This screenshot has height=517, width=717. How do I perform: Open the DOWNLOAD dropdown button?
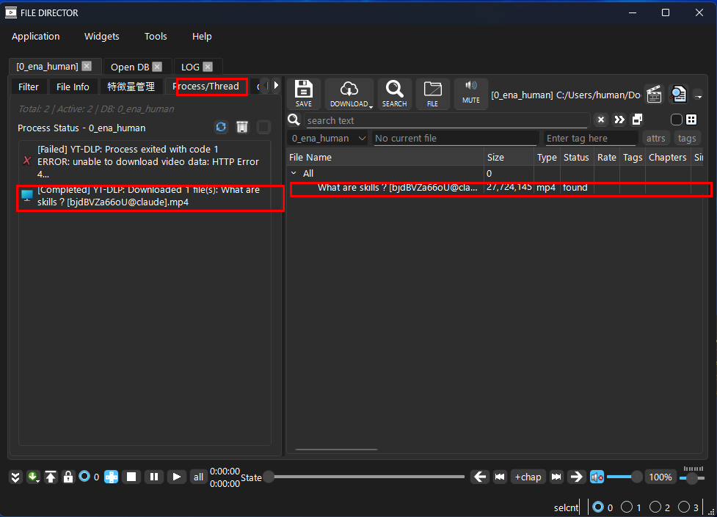tap(349, 94)
